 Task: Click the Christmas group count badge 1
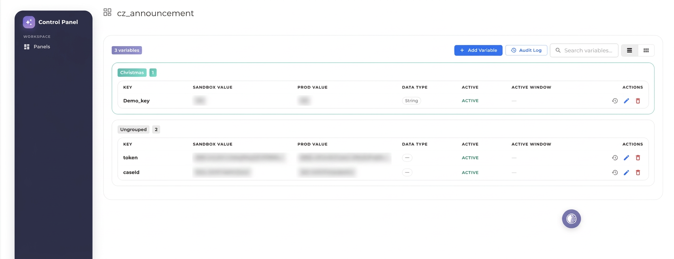(153, 72)
